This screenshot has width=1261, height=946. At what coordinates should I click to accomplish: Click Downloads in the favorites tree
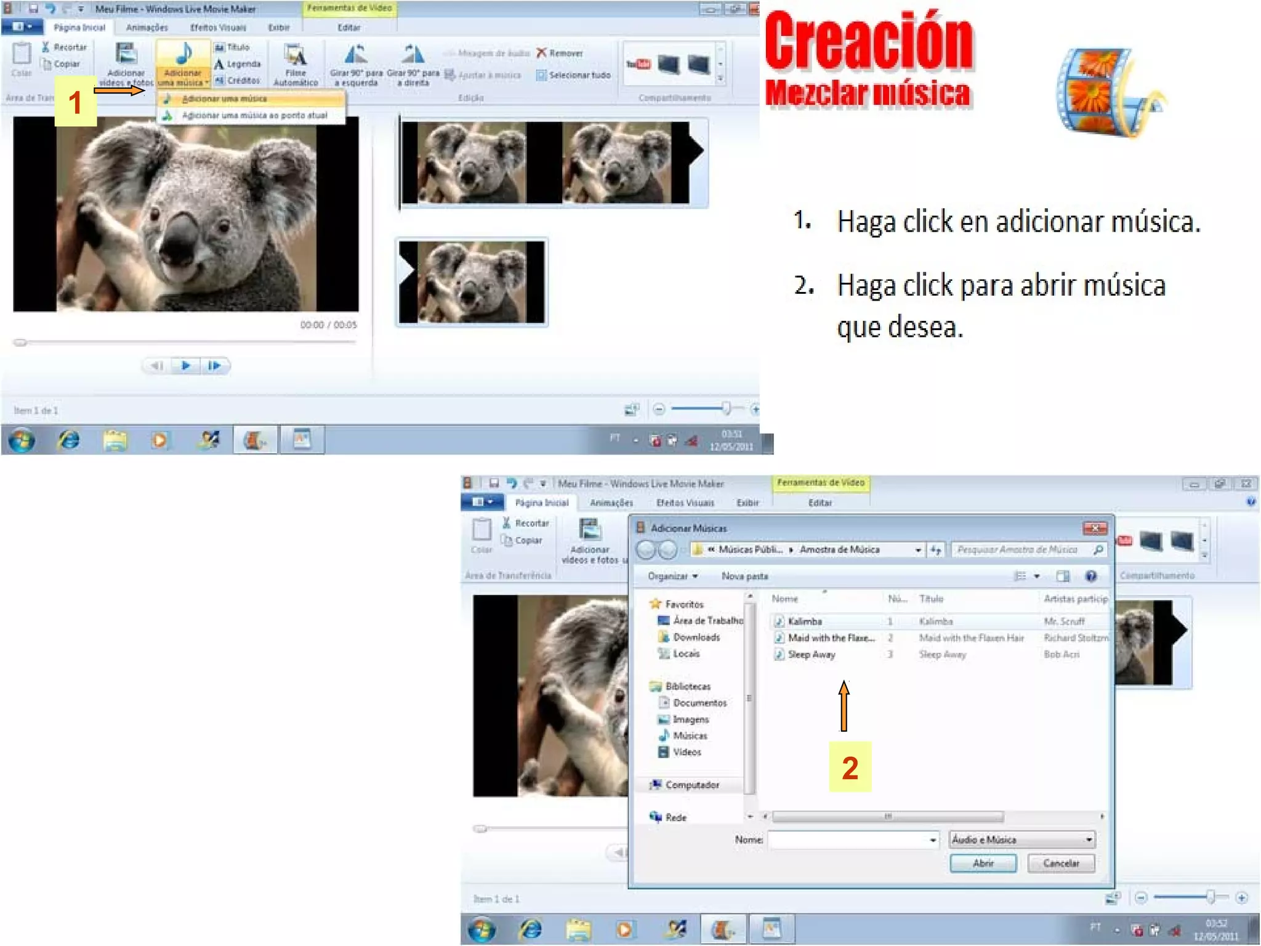[696, 637]
